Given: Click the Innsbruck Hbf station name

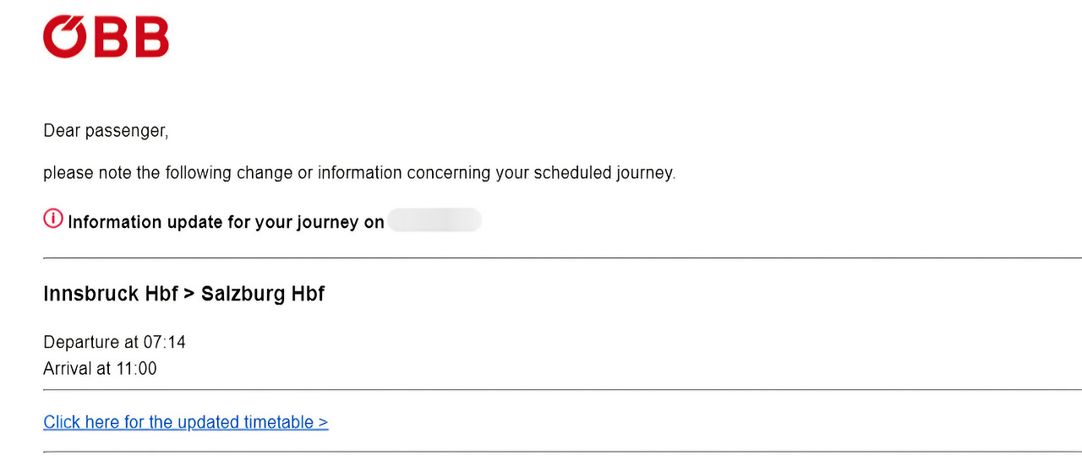Looking at the screenshot, I should point(110,294).
